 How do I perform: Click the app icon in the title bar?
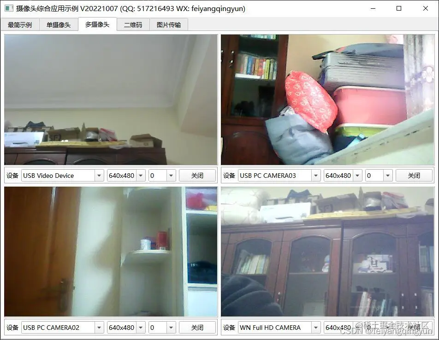[9, 8]
